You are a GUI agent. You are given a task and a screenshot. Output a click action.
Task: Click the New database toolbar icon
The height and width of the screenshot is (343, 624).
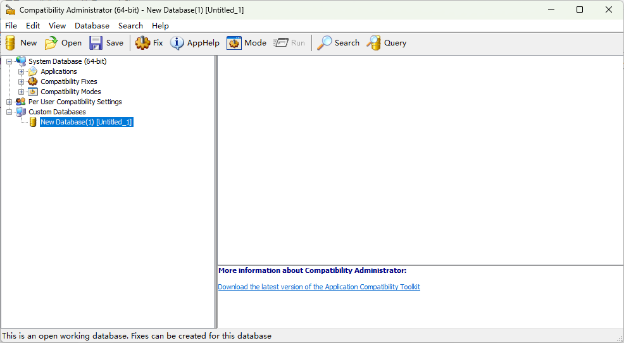(x=10, y=43)
